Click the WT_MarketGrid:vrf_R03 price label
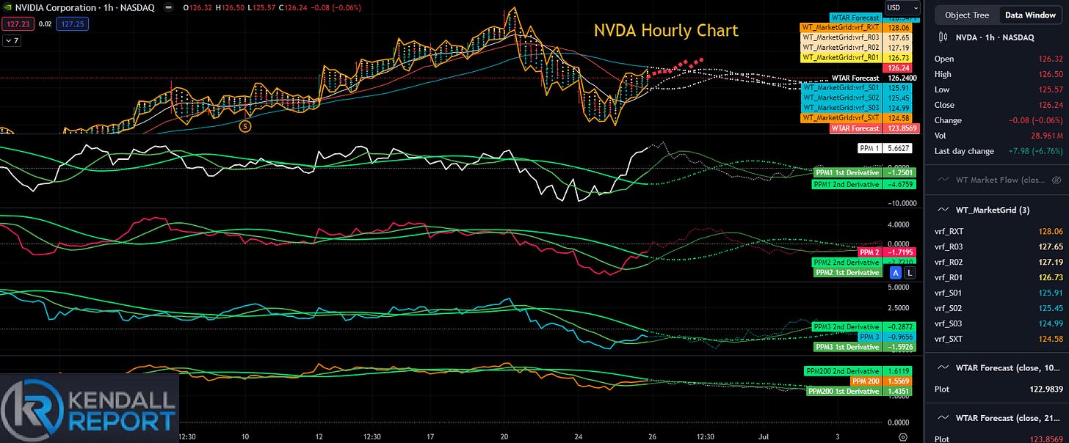 pos(840,37)
